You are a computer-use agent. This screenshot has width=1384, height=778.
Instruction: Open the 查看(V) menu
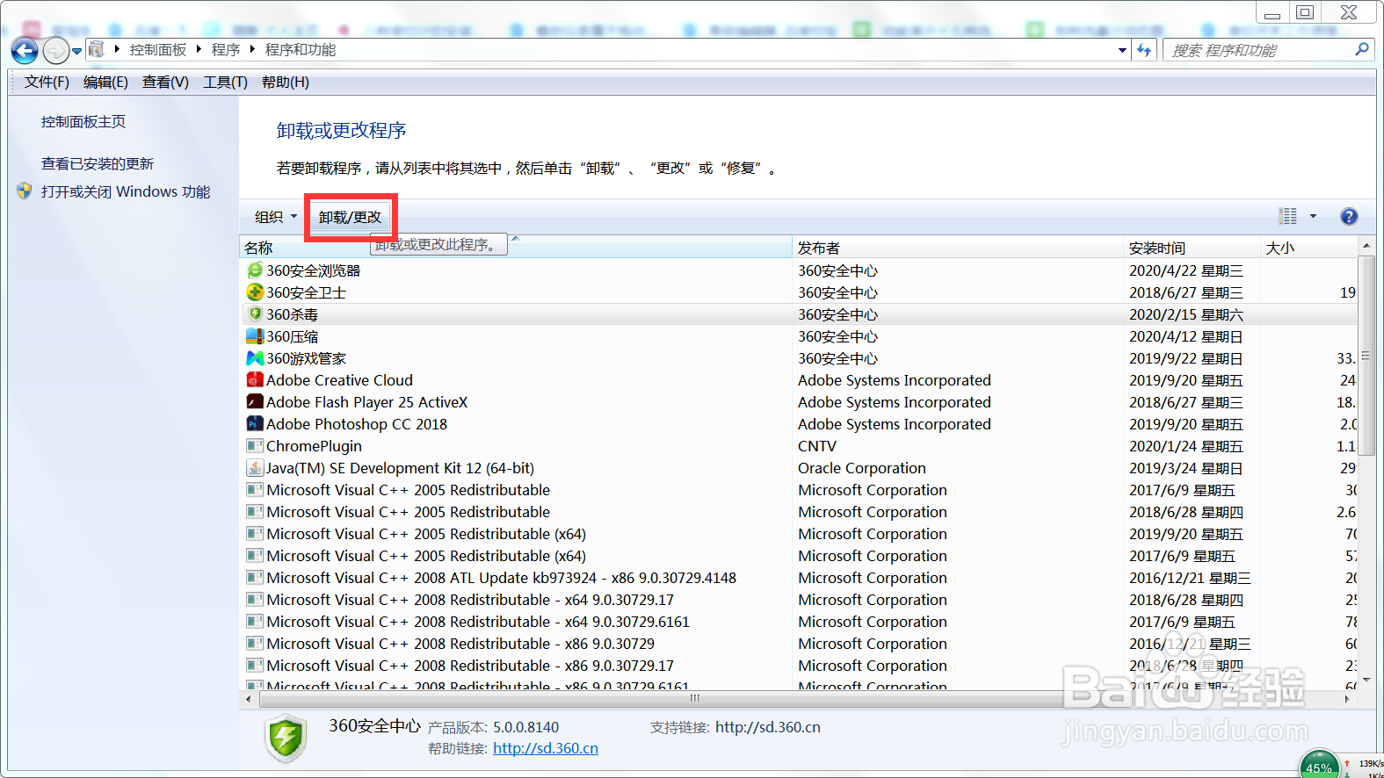[x=165, y=82]
